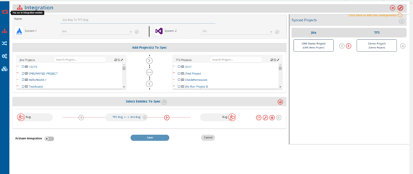Select the CheckPermission project in TFS list
Viewport: 413px width, 174px height.
(x=196, y=80)
